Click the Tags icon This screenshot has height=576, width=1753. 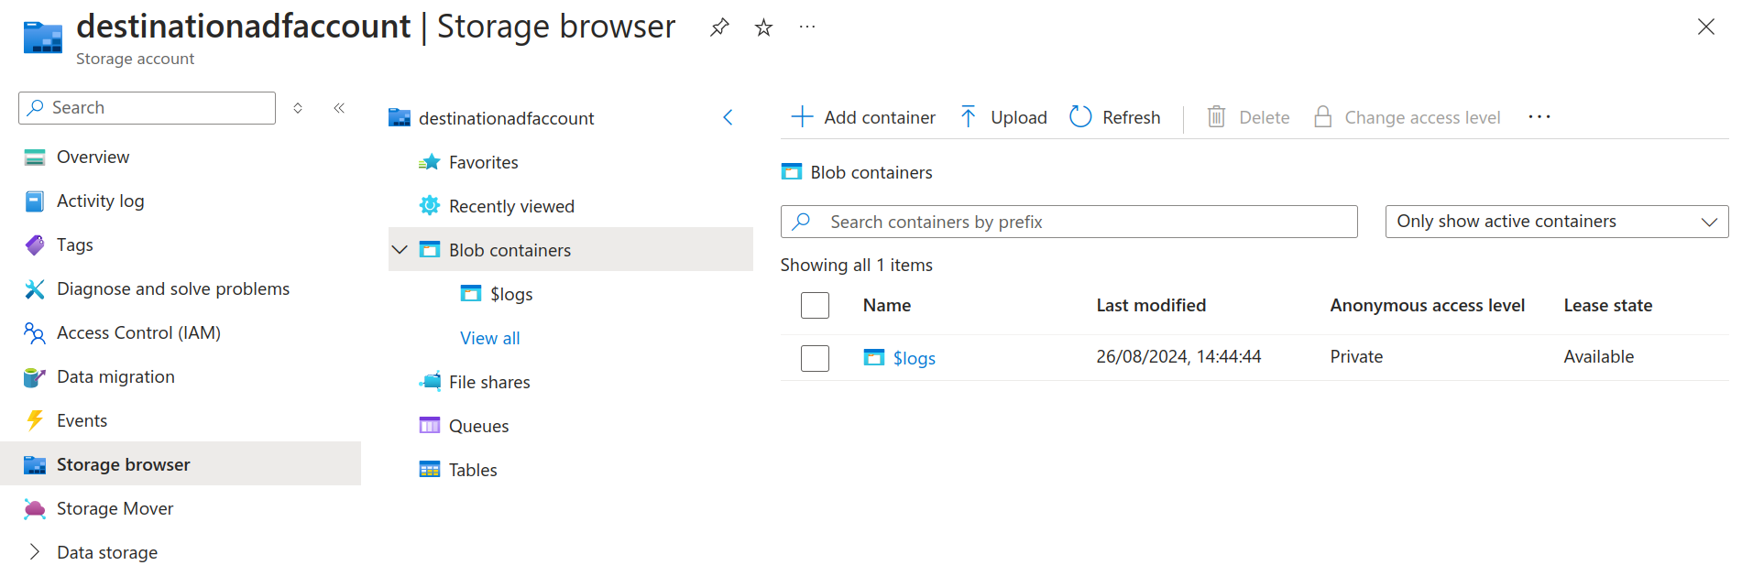point(35,245)
